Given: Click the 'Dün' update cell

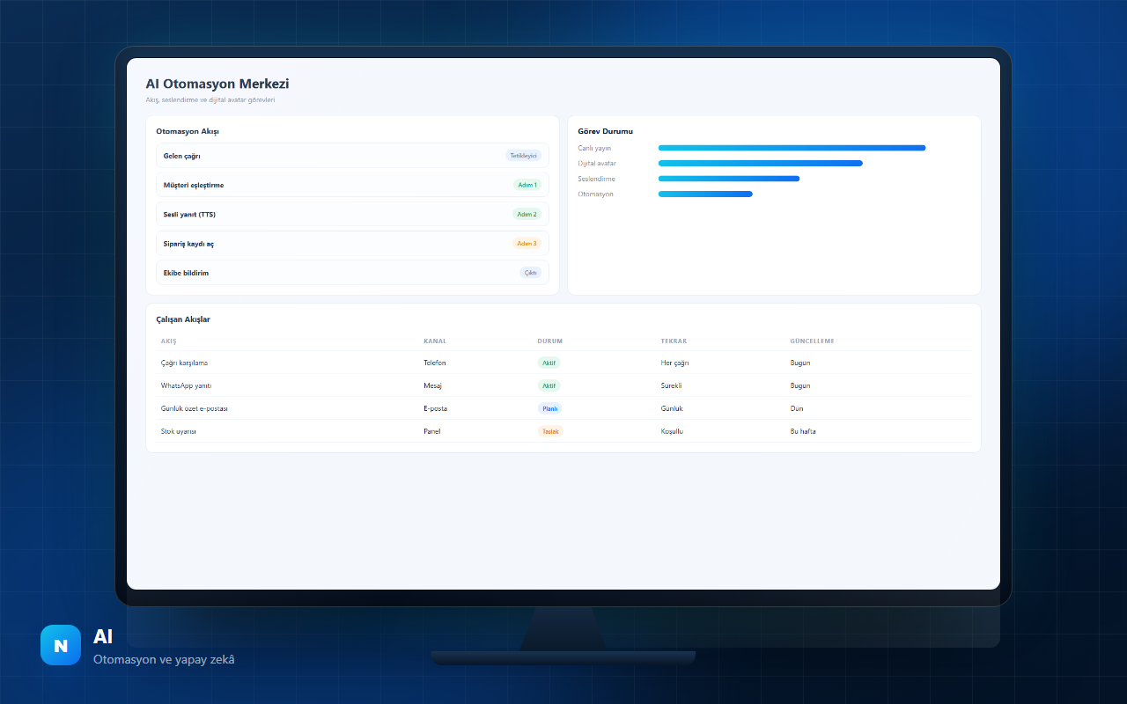Looking at the screenshot, I should point(797,408).
